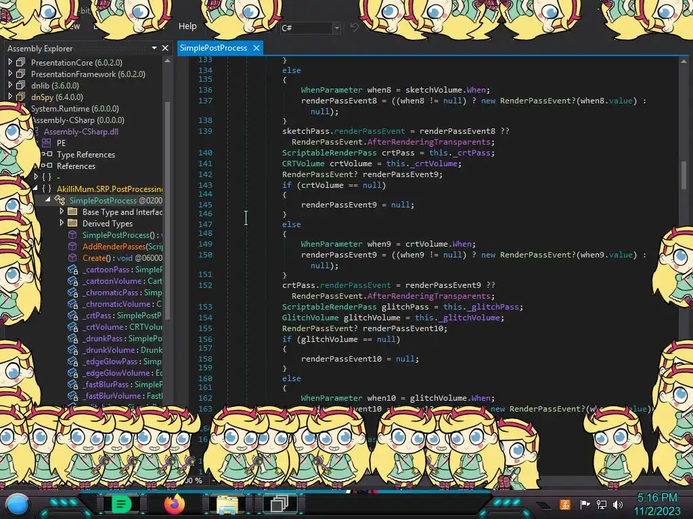693x519 pixels.
Task: Click the _chromaticPass field icon
Action: tap(73, 293)
